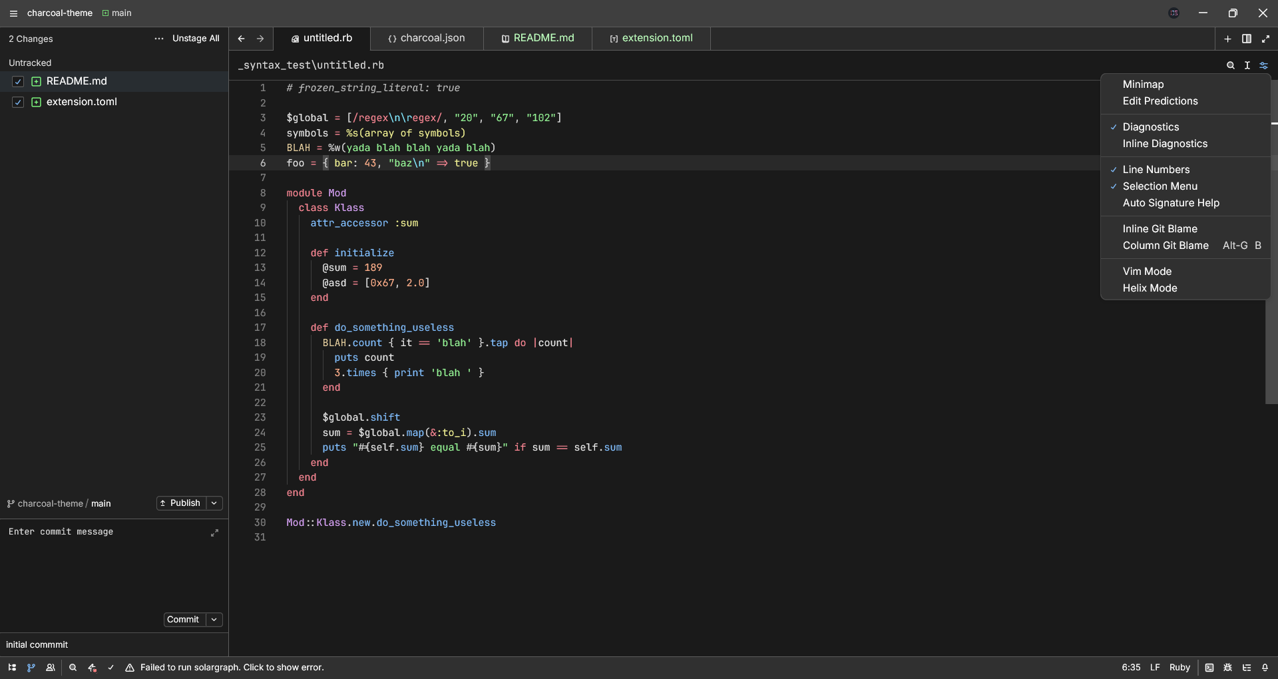This screenshot has height=679, width=1278.
Task: Click the diagnostics checkmark icon in status bar
Action: tap(111, 667)
